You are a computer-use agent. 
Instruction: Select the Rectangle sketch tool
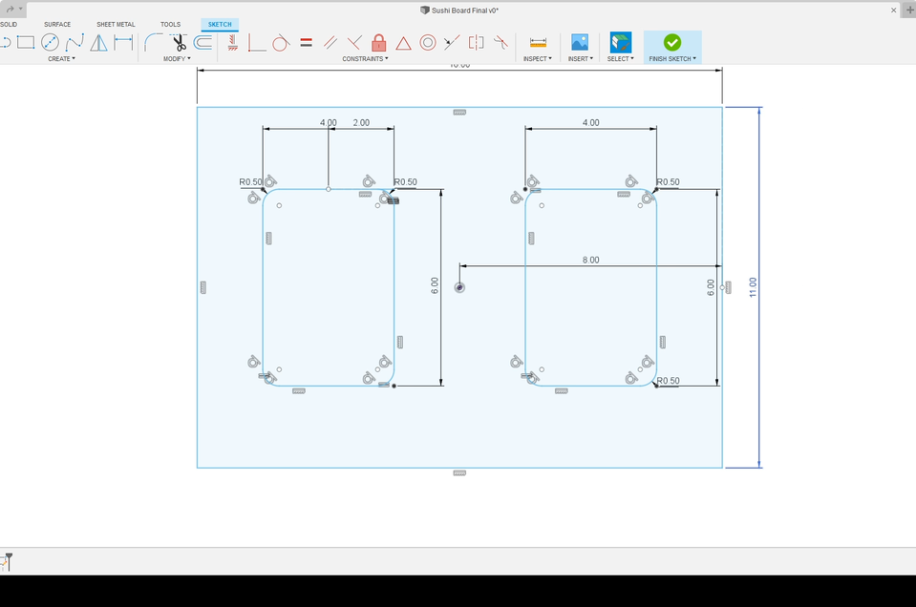26,42
